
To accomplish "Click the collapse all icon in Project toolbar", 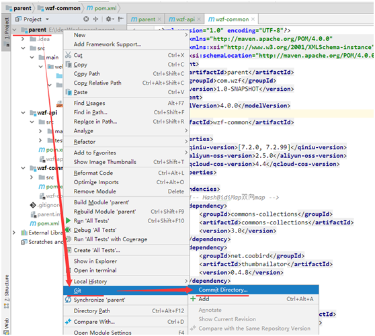I will tap(95, 19).
